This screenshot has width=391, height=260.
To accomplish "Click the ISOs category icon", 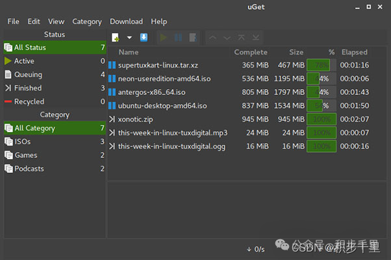I will pyautogui.click(x=8, y=142).
